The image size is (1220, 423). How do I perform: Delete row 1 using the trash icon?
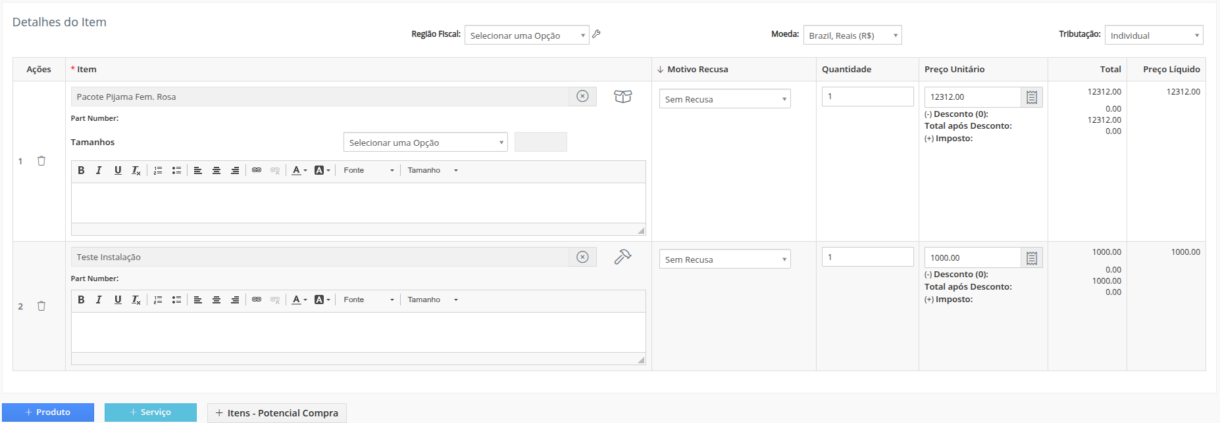[x=41, y=161]
